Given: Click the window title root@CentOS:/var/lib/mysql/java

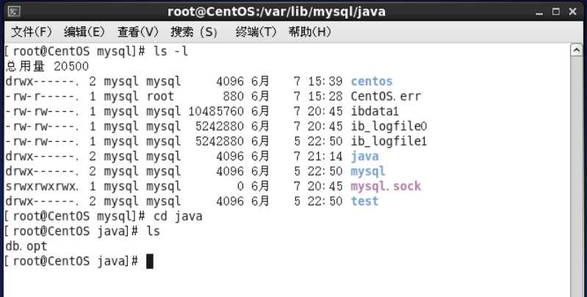Looking at the screenshot, I should (x=276, y=12).
